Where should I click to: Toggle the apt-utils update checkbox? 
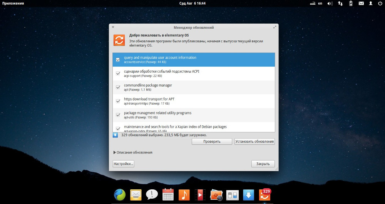pos(118,115)
